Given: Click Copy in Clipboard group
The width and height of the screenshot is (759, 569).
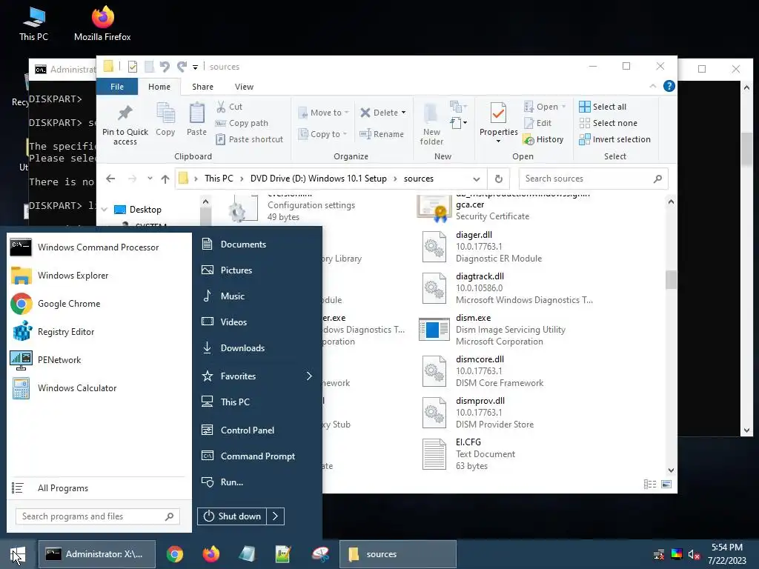Looking at the screenshot, I should point(165,119).
